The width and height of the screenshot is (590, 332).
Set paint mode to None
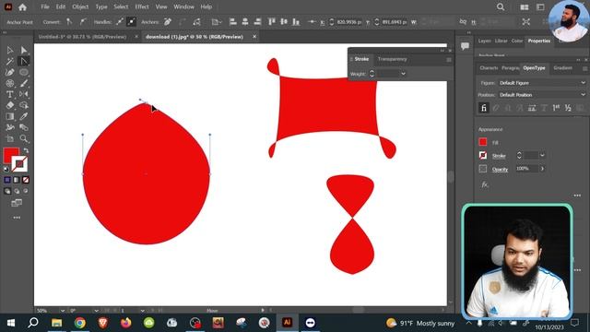(x=25, y=180)
